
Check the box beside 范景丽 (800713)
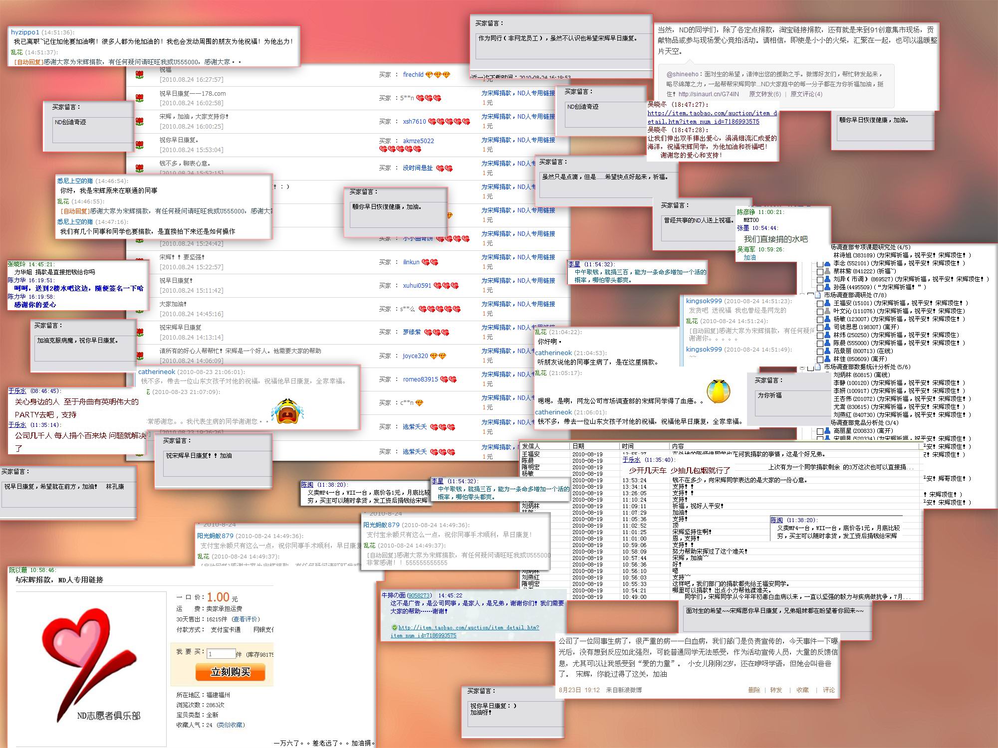coord(820,351)
